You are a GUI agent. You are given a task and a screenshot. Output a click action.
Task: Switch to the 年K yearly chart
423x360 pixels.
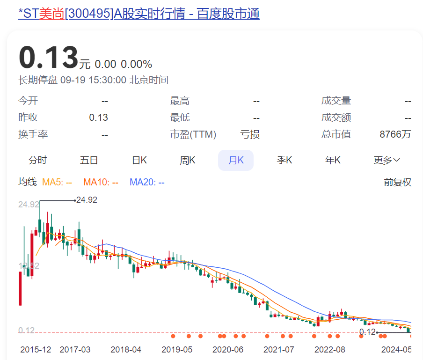332,160
